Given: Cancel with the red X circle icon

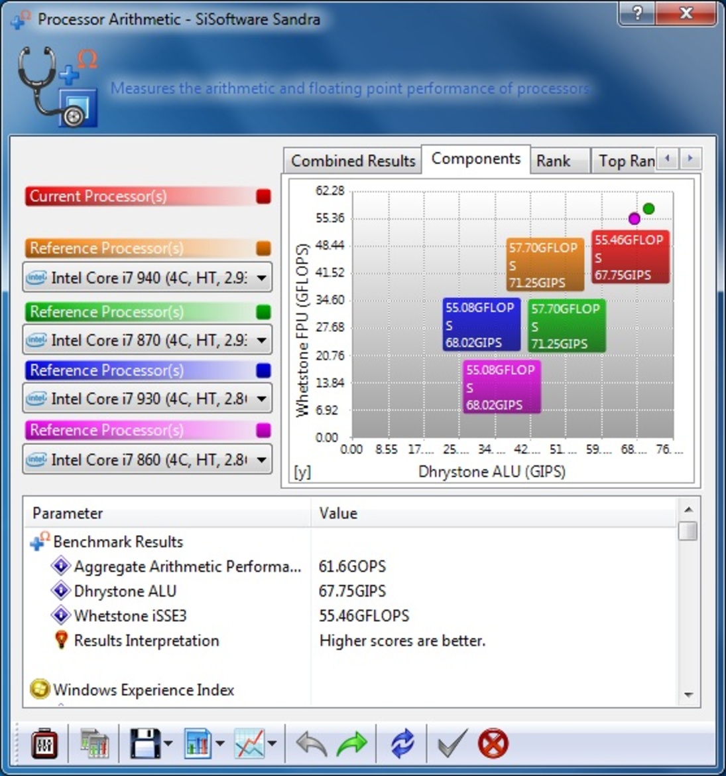Looking at the screenshot, I should click(x=493, y=743).
